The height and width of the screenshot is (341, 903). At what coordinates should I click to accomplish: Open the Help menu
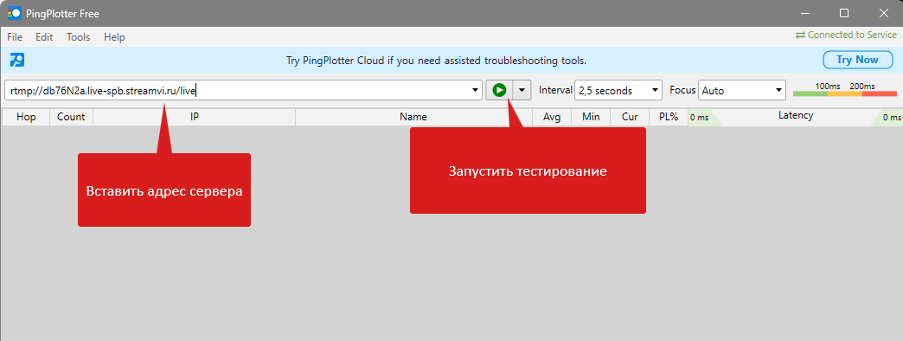(114, 37)
